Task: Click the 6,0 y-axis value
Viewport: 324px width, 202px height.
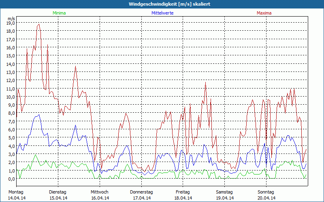Action: pyautogui.click(x=12, y=130)
